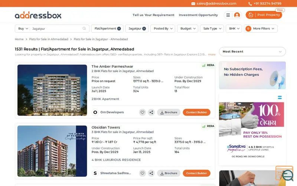Open the Buy dropdown

coord(23,29)
